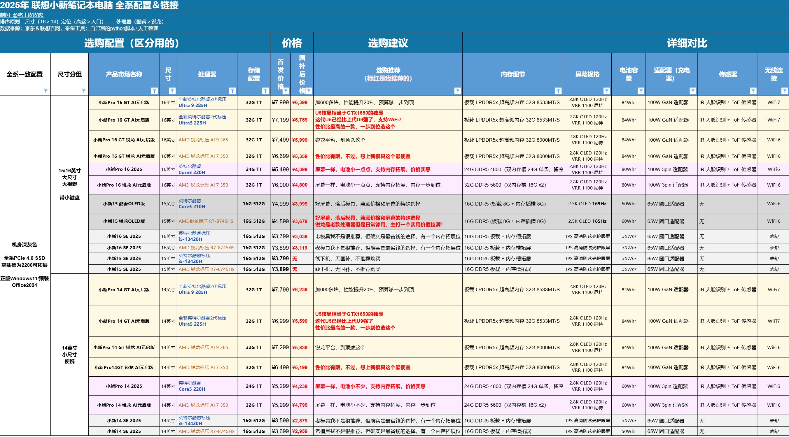
Task: Open filter dropdown for 电池容量 column
Action: 641,91
